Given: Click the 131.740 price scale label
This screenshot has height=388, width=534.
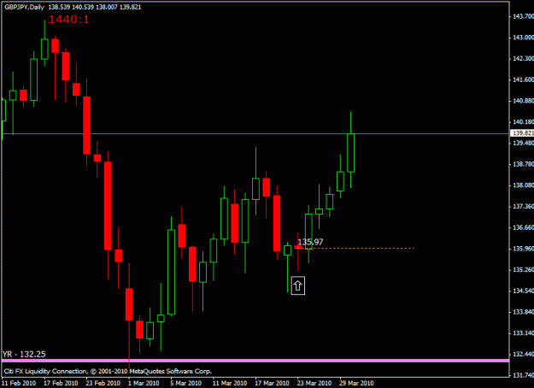Looking at the screenshot, I should pyautogui.click(x=523, y=375).
